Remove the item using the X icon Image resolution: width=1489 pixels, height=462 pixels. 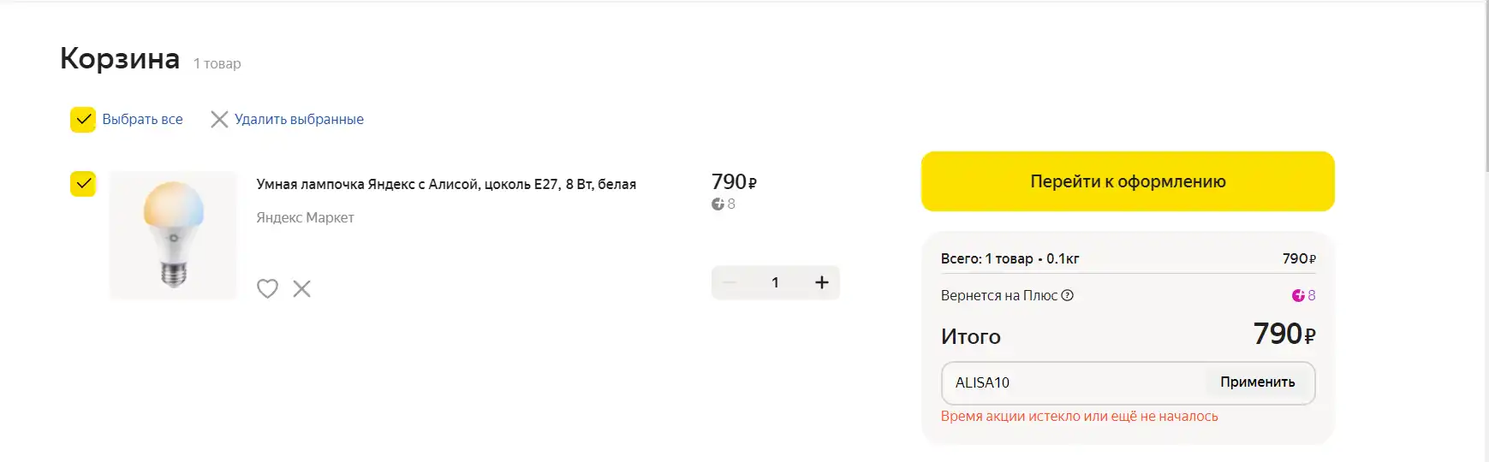pyautogui.click(x=301, y=288)
